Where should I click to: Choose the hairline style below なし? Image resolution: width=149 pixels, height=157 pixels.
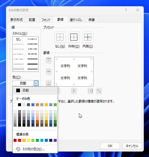pos(18,44)
